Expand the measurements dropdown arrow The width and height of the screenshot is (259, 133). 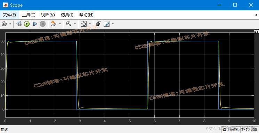(x=113, y=24)
